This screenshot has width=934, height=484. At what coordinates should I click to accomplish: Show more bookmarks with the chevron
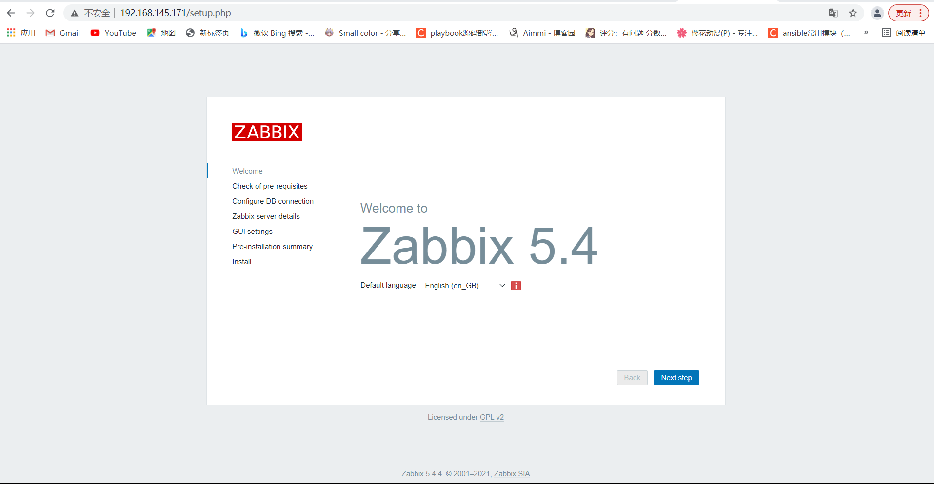pyautogui.click(x=866, y=33)
